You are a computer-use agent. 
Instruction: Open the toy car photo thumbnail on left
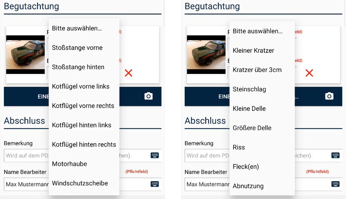tap(25, 54)
